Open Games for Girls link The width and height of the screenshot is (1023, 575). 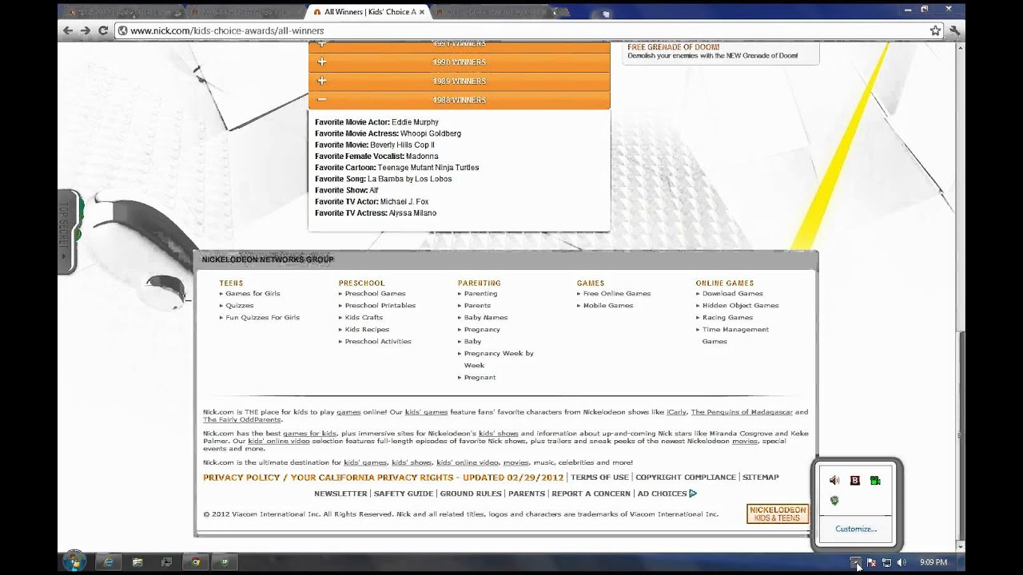(253, 293)
